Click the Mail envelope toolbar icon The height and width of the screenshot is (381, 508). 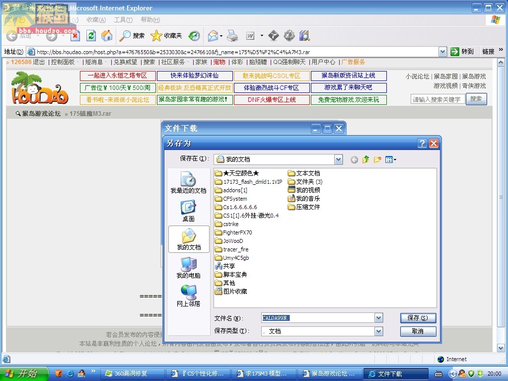pyautogui.click(x=213, y=36)
